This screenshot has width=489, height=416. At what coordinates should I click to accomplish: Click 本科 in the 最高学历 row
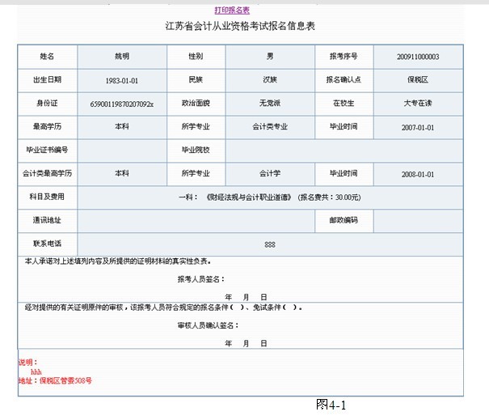(x=122, y=126)
